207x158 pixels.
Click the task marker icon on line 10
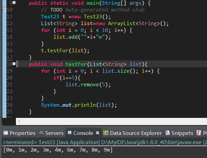point(4,10)
